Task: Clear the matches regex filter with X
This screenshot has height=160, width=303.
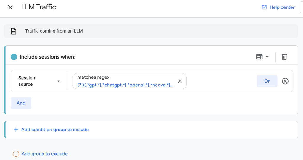Action: point(180,81)
